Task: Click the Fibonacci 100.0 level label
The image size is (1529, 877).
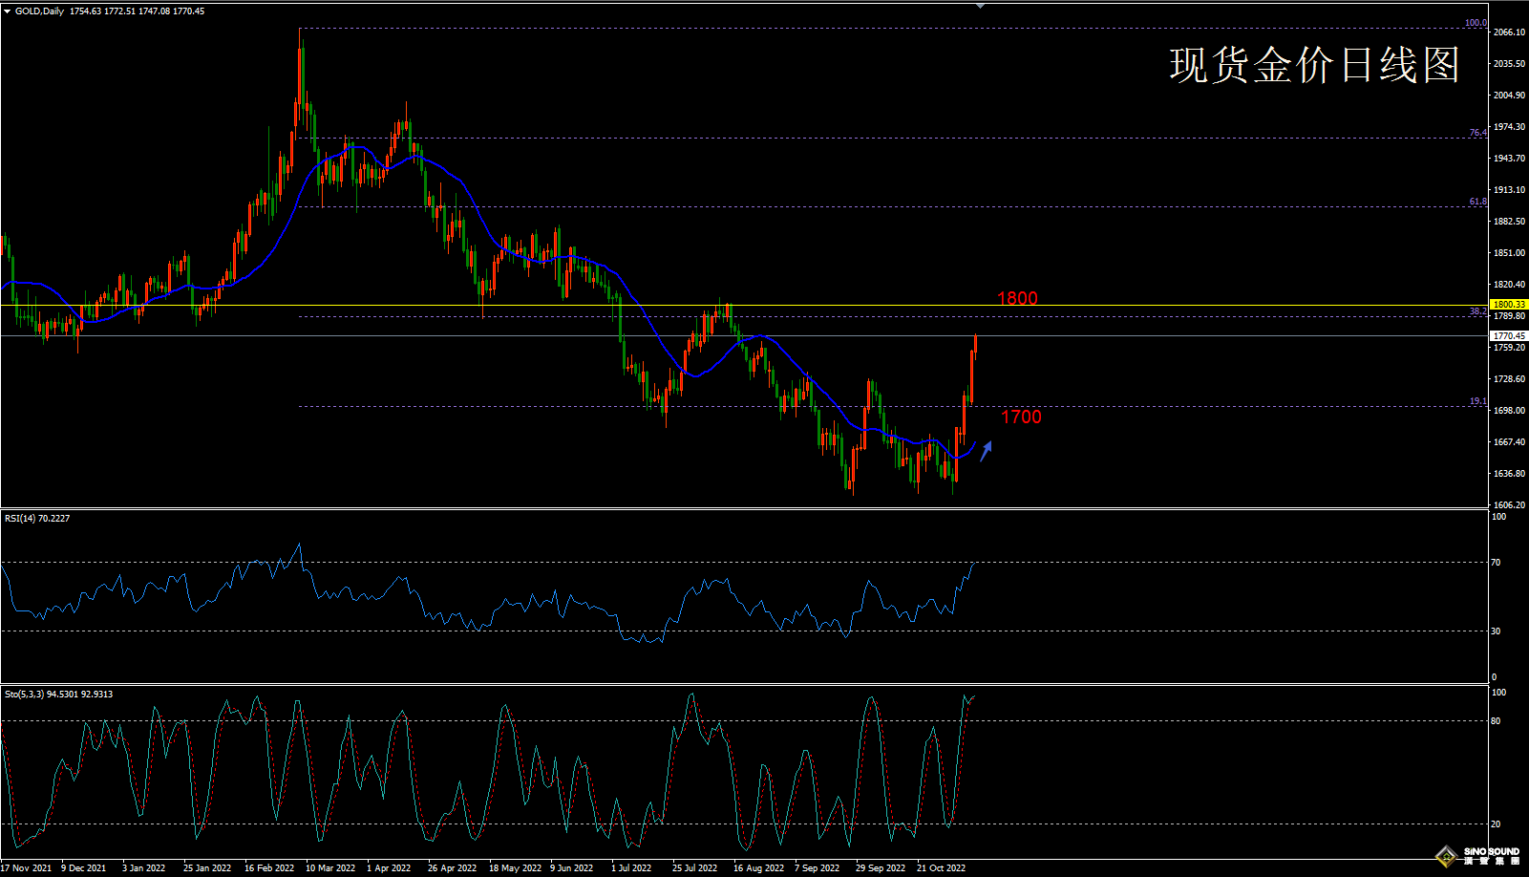Action: pos(1476,23)
